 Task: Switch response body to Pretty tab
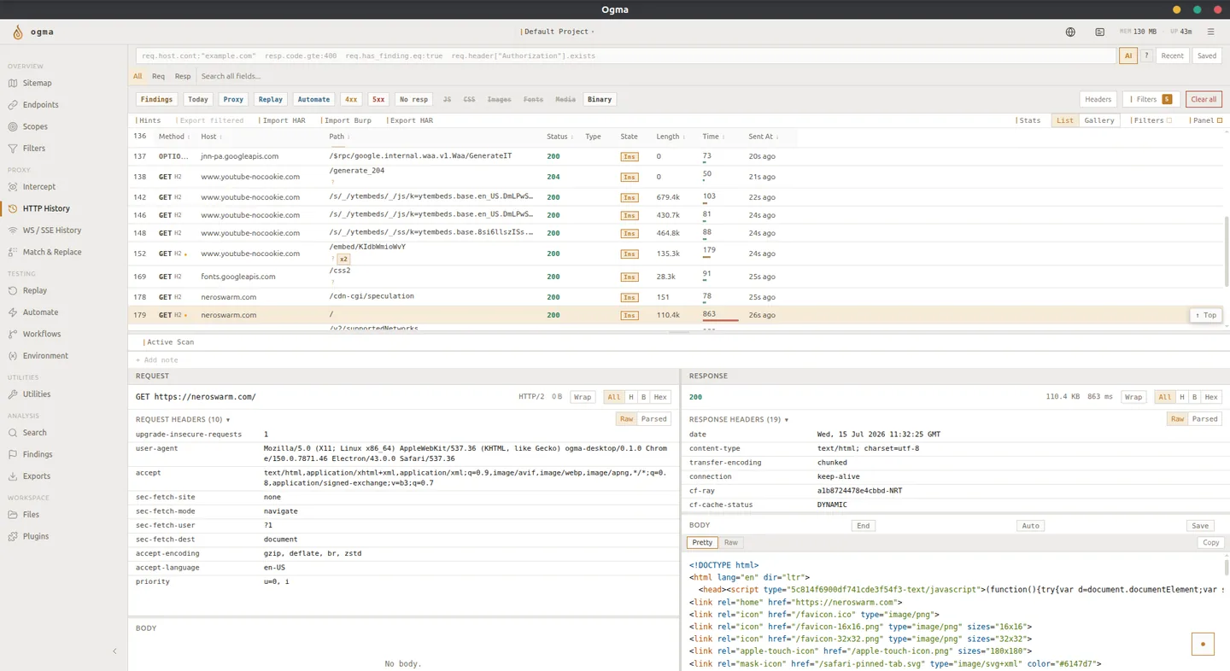[x=702, y=543]
